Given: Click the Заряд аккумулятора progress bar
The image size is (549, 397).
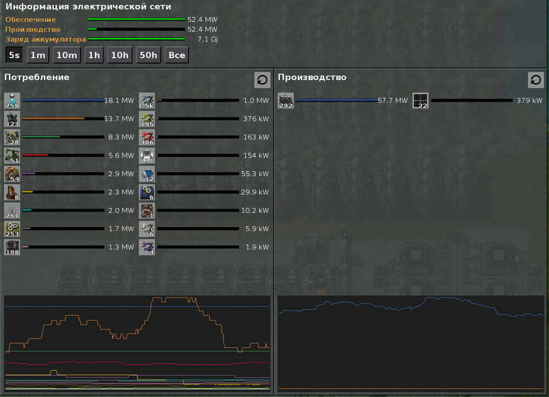Looking at the screenshot, I should [x=137, y=39].
